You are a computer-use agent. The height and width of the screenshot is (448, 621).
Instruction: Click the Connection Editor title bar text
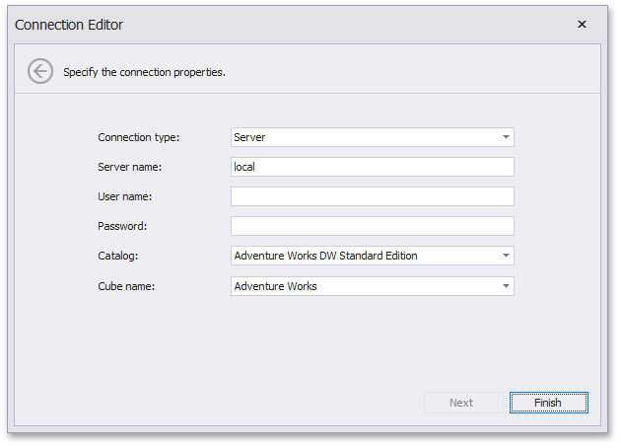coord(69,25)
